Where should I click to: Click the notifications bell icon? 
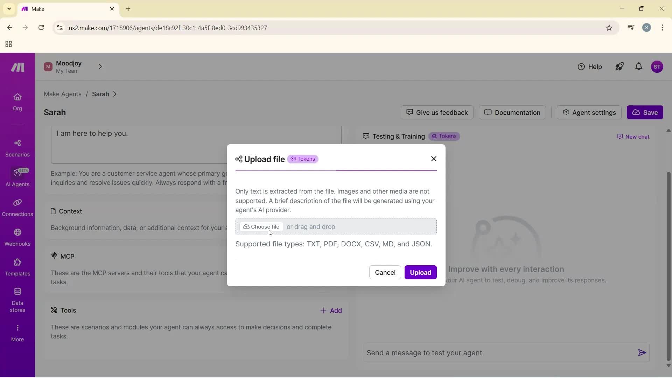[638, 67]
